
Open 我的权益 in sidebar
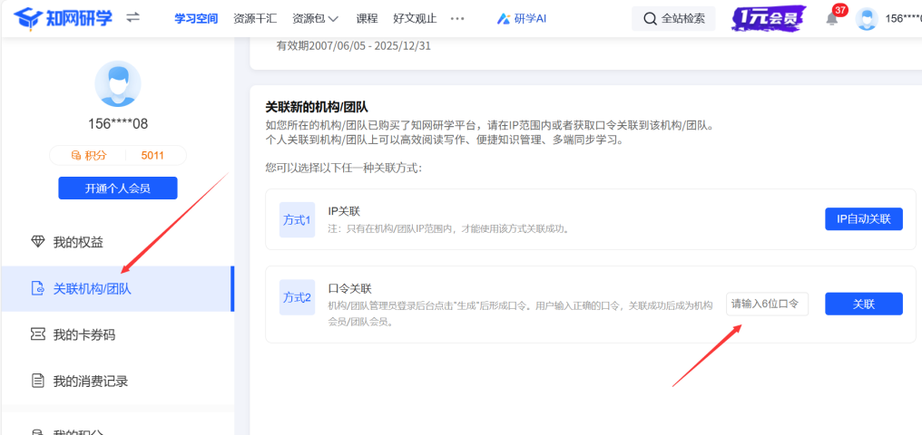78,242
